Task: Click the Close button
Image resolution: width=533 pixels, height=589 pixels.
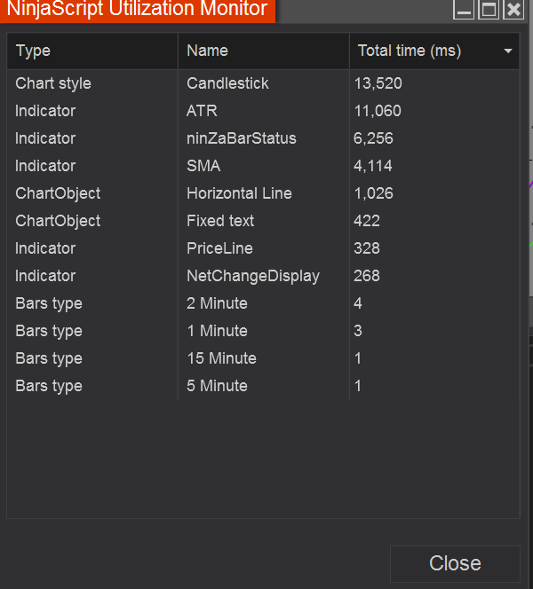Action: click(455, 563)
